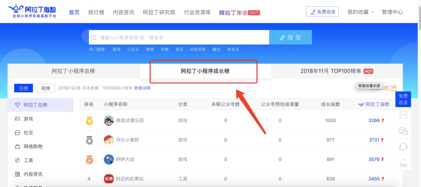Viewport: 421px width, 187px height.
Task: Click the silver medal rank icon
Action: tap(89, 140)
